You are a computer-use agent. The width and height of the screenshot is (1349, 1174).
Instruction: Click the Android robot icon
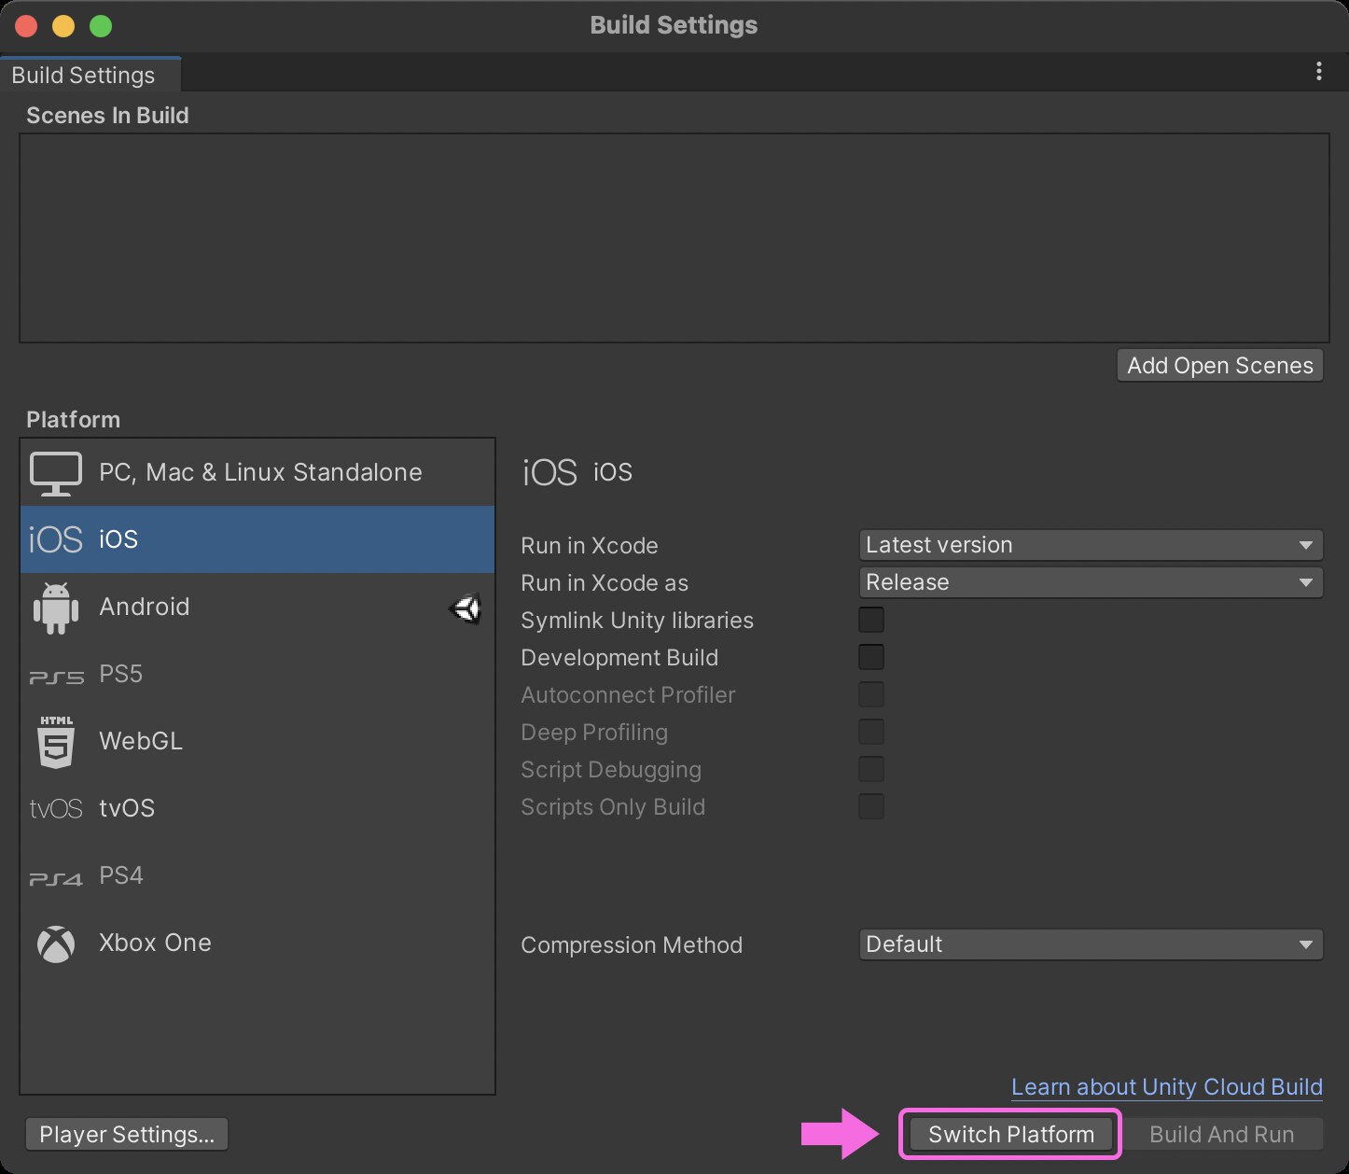[56, 608]
